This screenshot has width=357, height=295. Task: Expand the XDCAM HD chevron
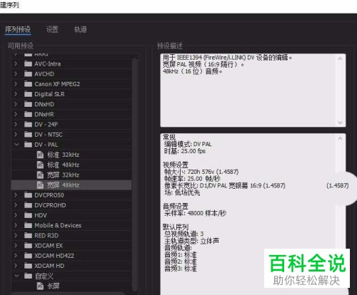pos(16,266)
